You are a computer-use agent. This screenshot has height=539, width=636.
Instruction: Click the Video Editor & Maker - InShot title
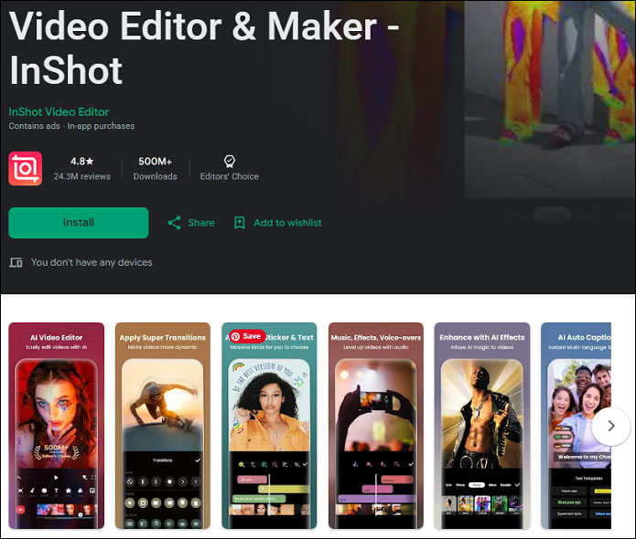204,48
